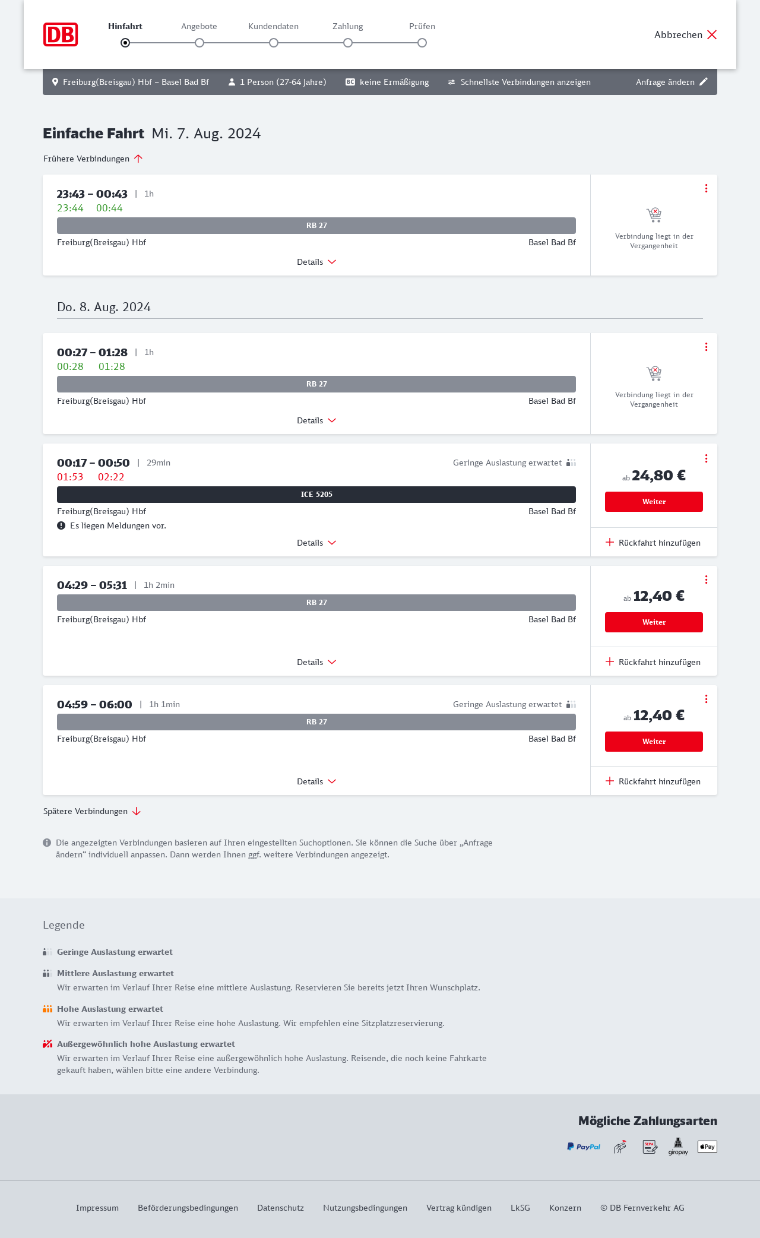760x1238 pixels.
Task: Click the Abbrechen close X icon
Action: point(712,34)
